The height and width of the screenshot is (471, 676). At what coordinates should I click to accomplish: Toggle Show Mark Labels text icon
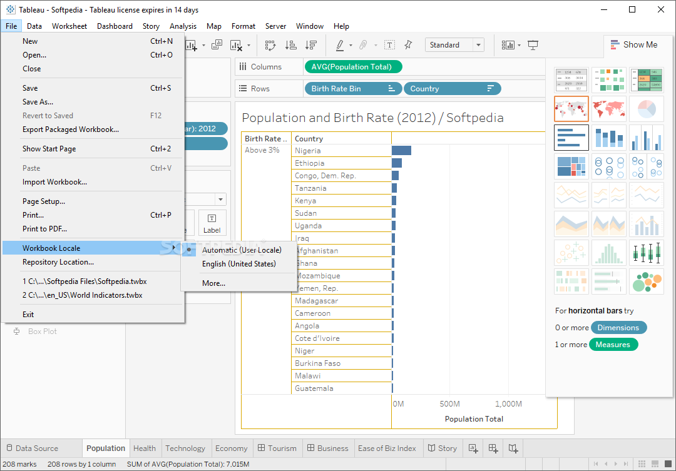389,45
